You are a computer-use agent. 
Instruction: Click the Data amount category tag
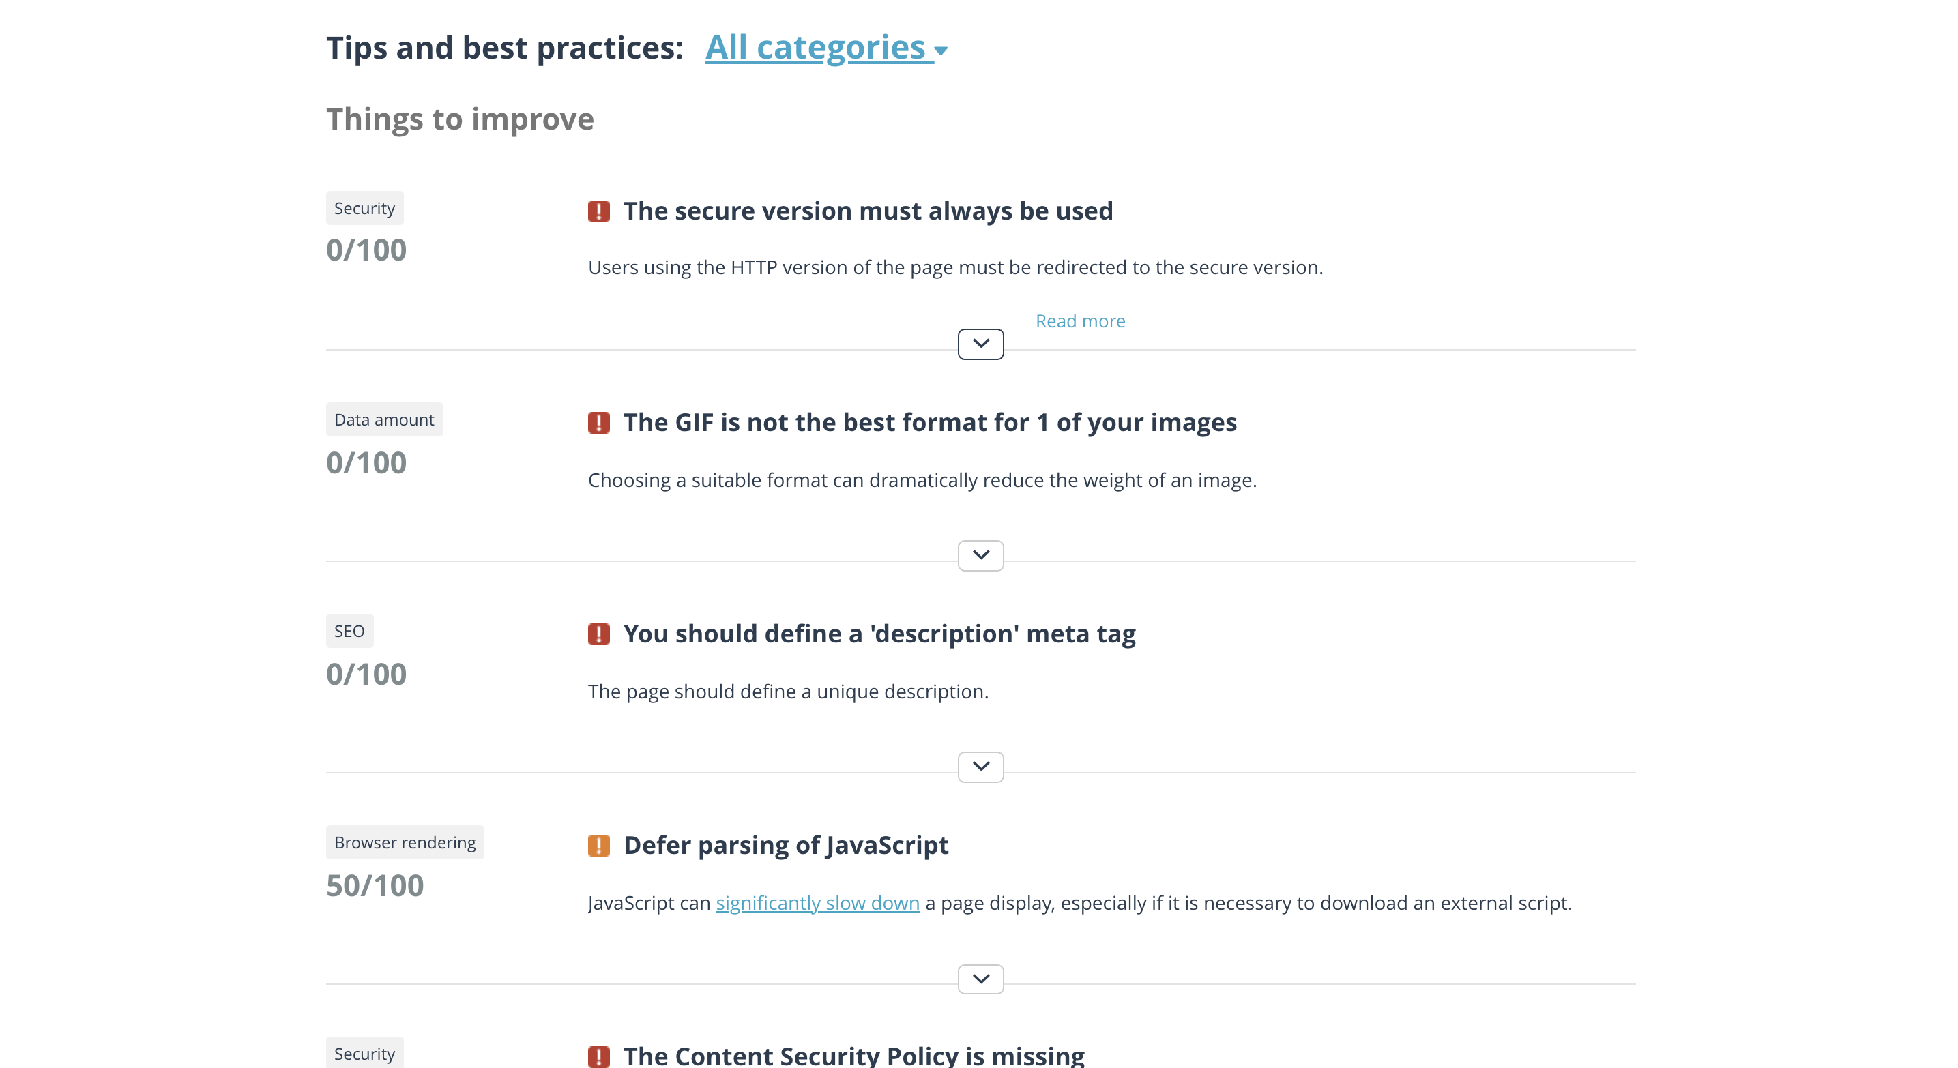click(x=384, y=419)
